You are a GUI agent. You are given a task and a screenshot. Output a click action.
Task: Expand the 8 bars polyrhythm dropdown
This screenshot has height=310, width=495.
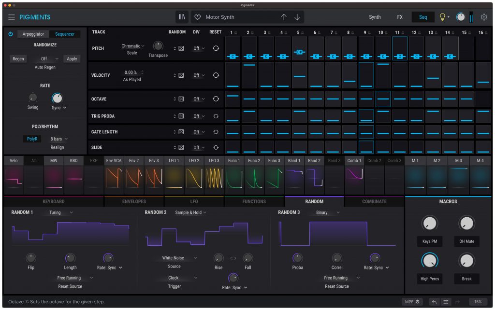58,139
